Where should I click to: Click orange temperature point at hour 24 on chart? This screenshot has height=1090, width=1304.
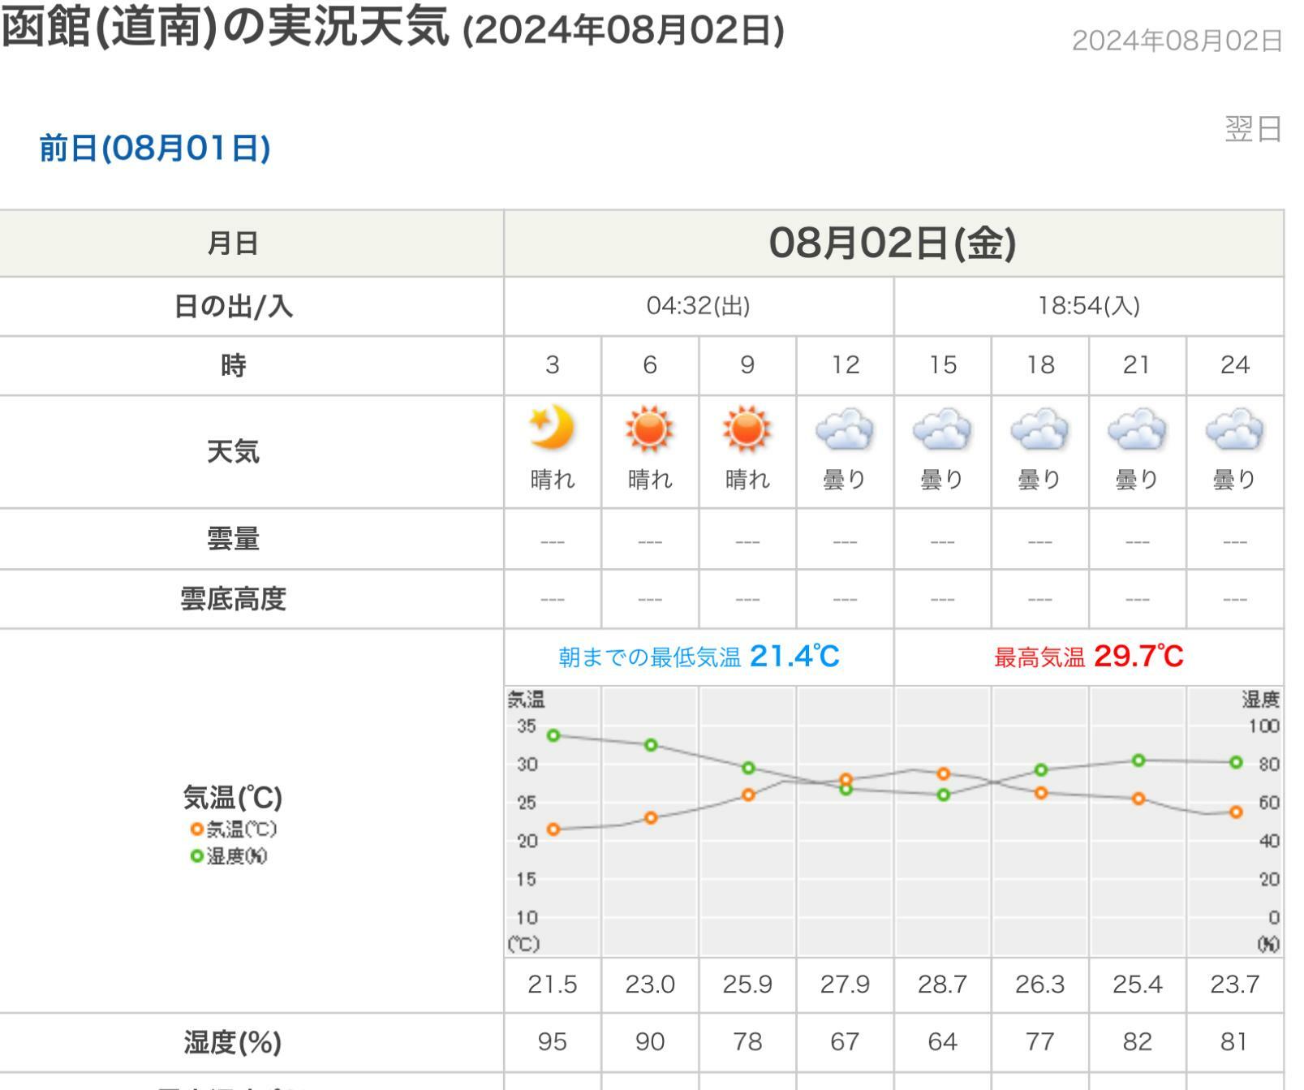pos(1236,812)
